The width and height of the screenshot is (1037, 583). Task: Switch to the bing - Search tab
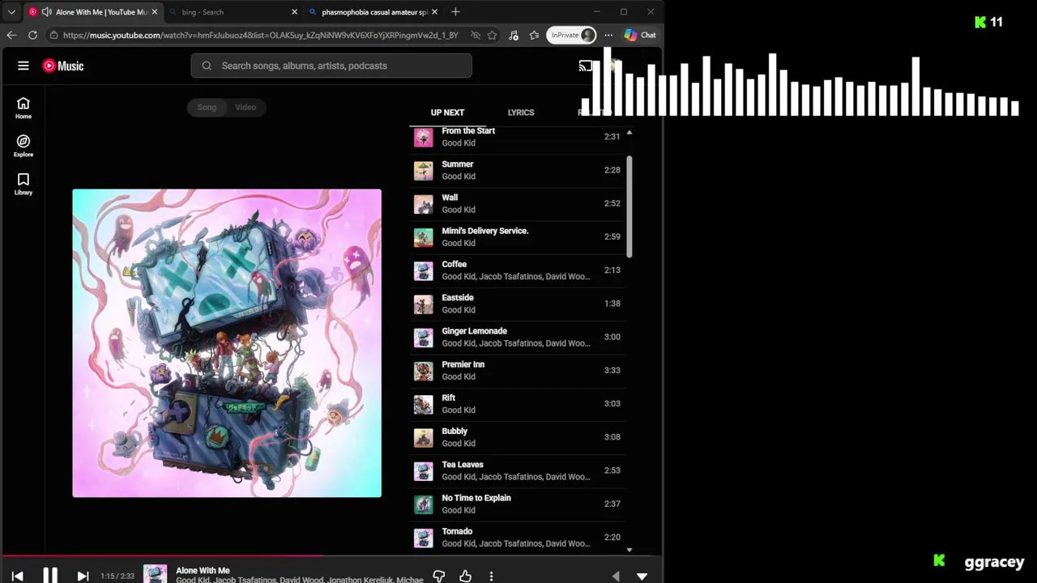[x=231, y=12]
